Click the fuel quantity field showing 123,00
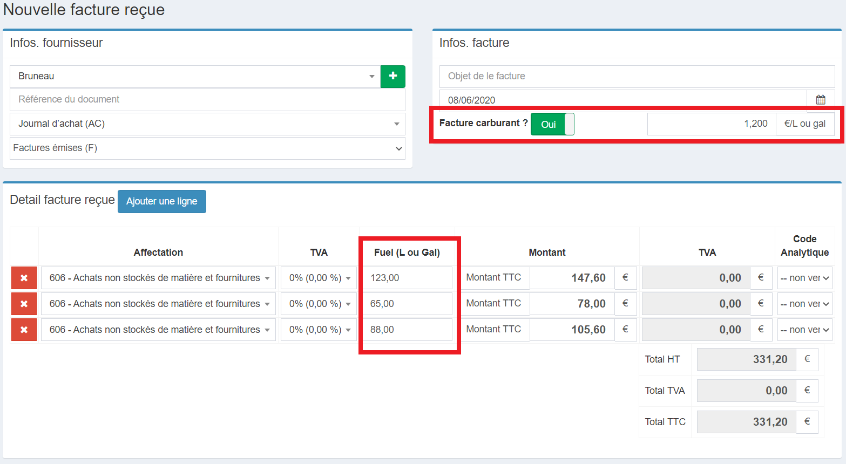 (x=407, y=278)
